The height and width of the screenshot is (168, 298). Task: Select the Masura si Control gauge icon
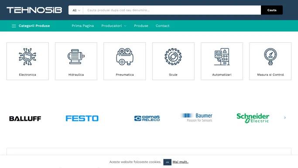pos(271,56)
